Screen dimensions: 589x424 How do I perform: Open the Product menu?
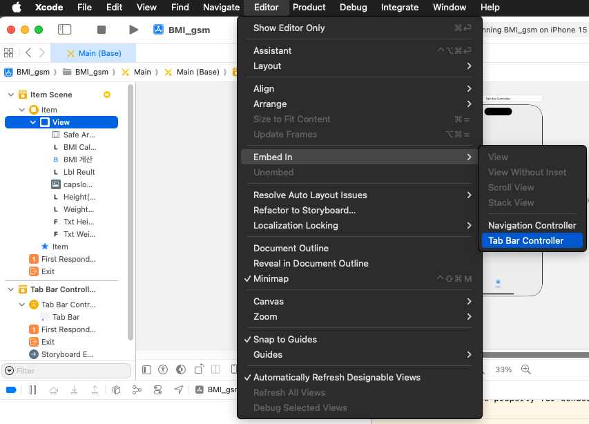click(x=309, y=7)
